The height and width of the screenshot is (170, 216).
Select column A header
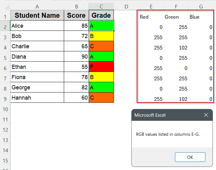37,7
